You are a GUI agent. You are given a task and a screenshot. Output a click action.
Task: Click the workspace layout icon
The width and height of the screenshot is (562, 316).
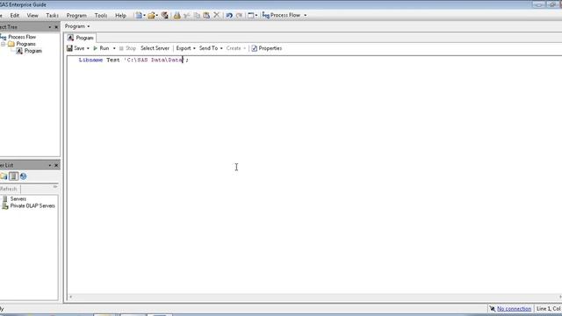pyautogui.click(x=251, y=16)
